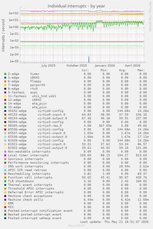Click the July 2025 axis label
This screenshot has width=153, height=229.
[x=48, y=65]
